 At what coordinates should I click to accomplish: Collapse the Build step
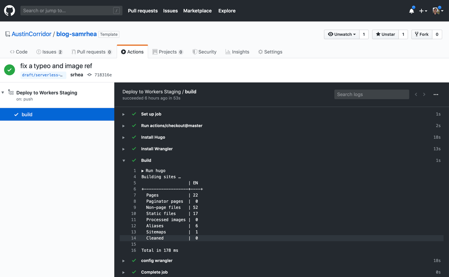click(x=124, y=161)
